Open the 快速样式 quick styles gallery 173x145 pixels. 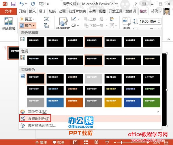pyautogui.click(x=63, y=23)
